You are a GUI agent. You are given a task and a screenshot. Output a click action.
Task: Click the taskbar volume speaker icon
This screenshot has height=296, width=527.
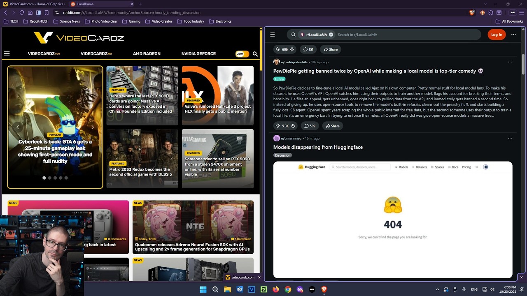coord(492,289)
